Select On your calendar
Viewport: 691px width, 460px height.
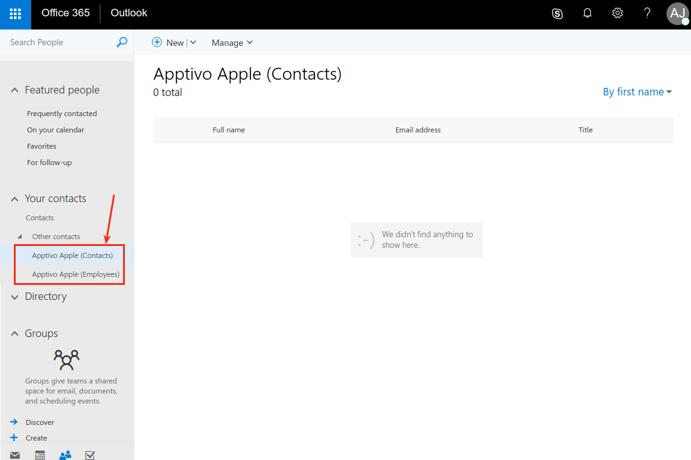point(55,130)
